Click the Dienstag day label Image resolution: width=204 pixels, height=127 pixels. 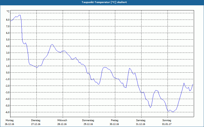pyautogui.click(x=36, y=120)
